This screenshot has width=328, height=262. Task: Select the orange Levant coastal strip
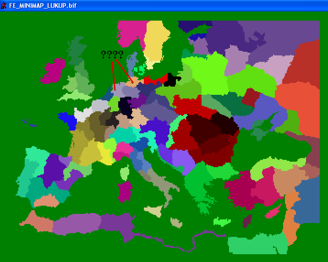click(291, 218)
